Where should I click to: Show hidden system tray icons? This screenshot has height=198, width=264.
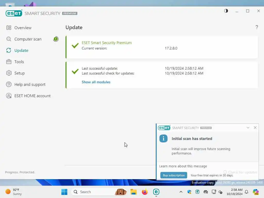[181, 192]
